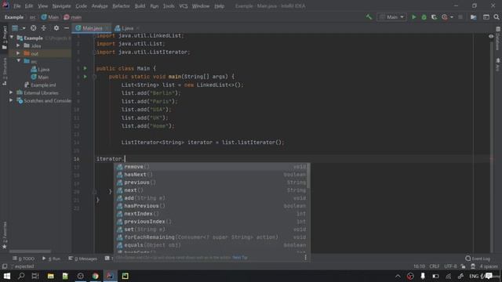Open the Favorites tool window
The height and width of the screenshot is (282, 502).
tap(5, 235)
